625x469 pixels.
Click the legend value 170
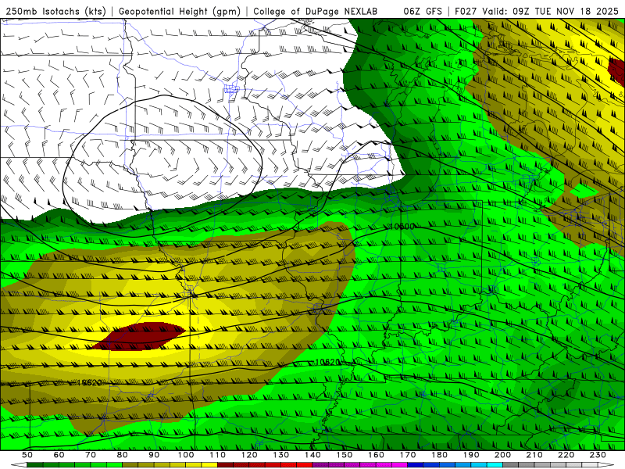[x=408, y=455]
